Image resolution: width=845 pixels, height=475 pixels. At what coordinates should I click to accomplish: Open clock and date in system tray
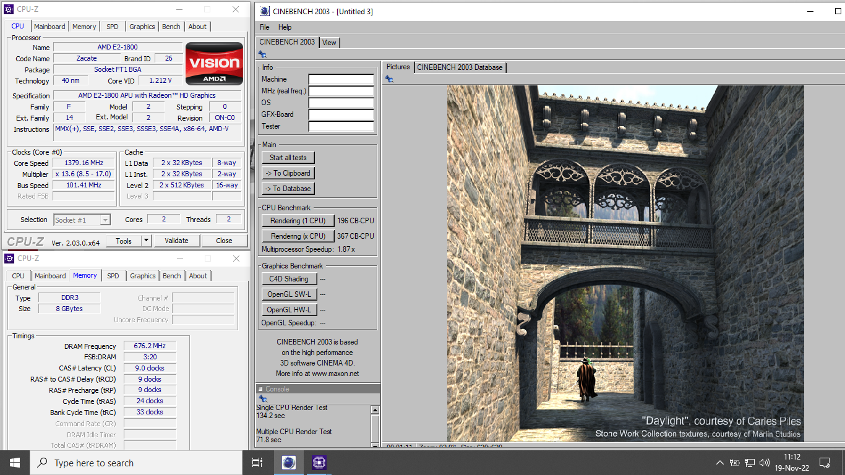click(792, 463)
